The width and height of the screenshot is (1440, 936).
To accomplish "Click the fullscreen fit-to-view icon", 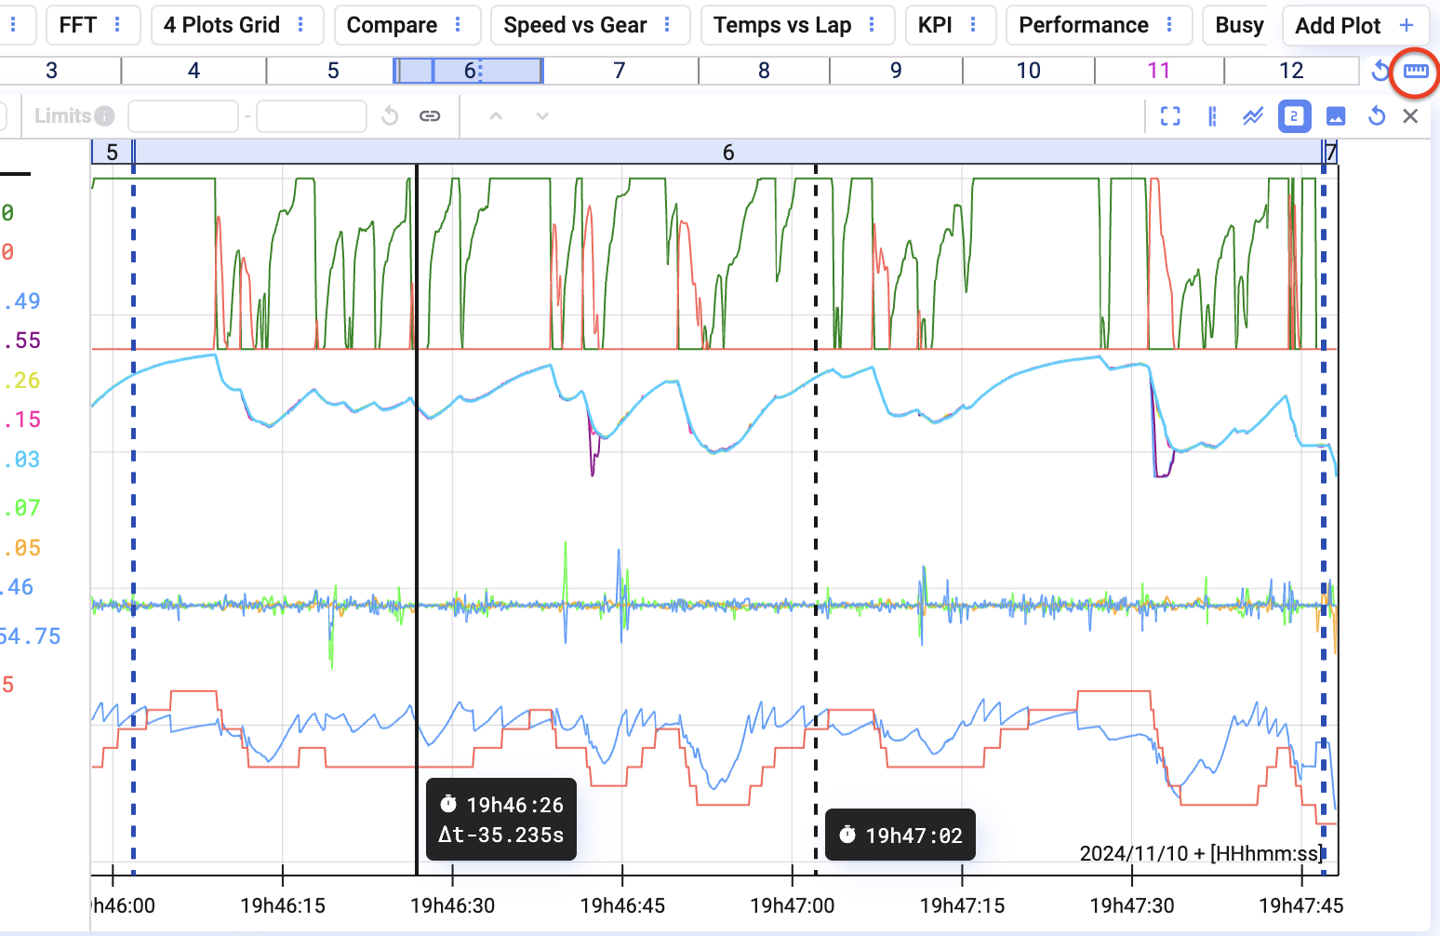I will click(x=1170, y=116).
